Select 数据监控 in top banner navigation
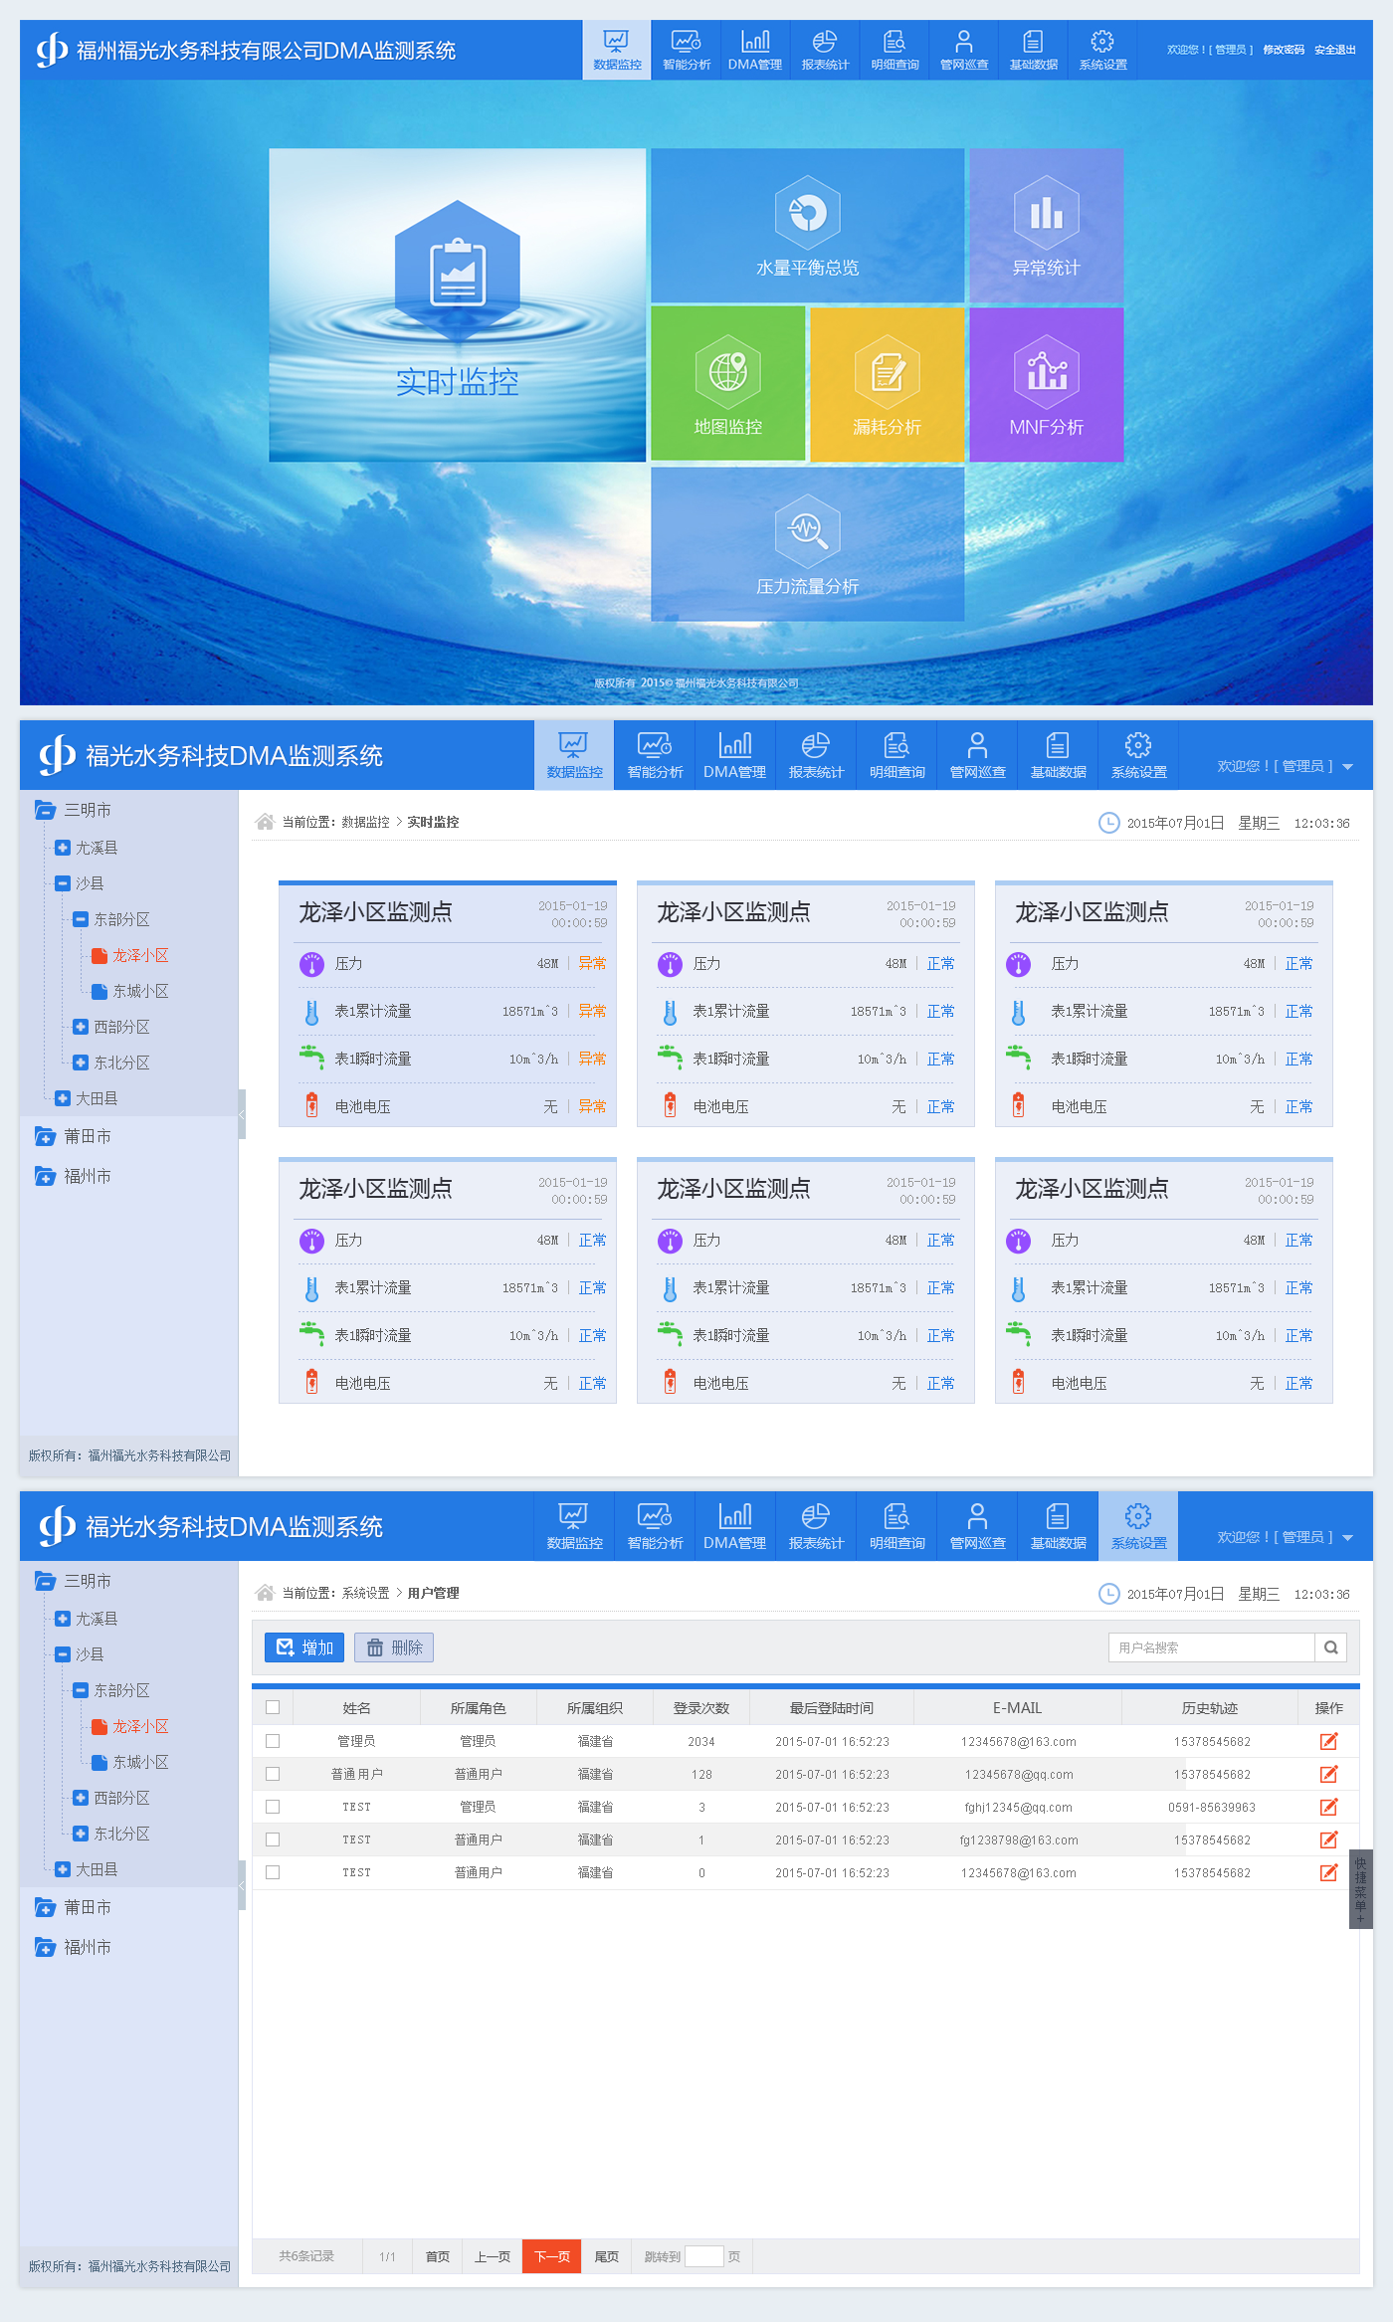Viewport: 1393px width, 2322px height. tap(617, 50)
